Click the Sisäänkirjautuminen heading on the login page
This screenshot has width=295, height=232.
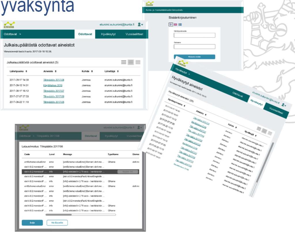point(182,18)
